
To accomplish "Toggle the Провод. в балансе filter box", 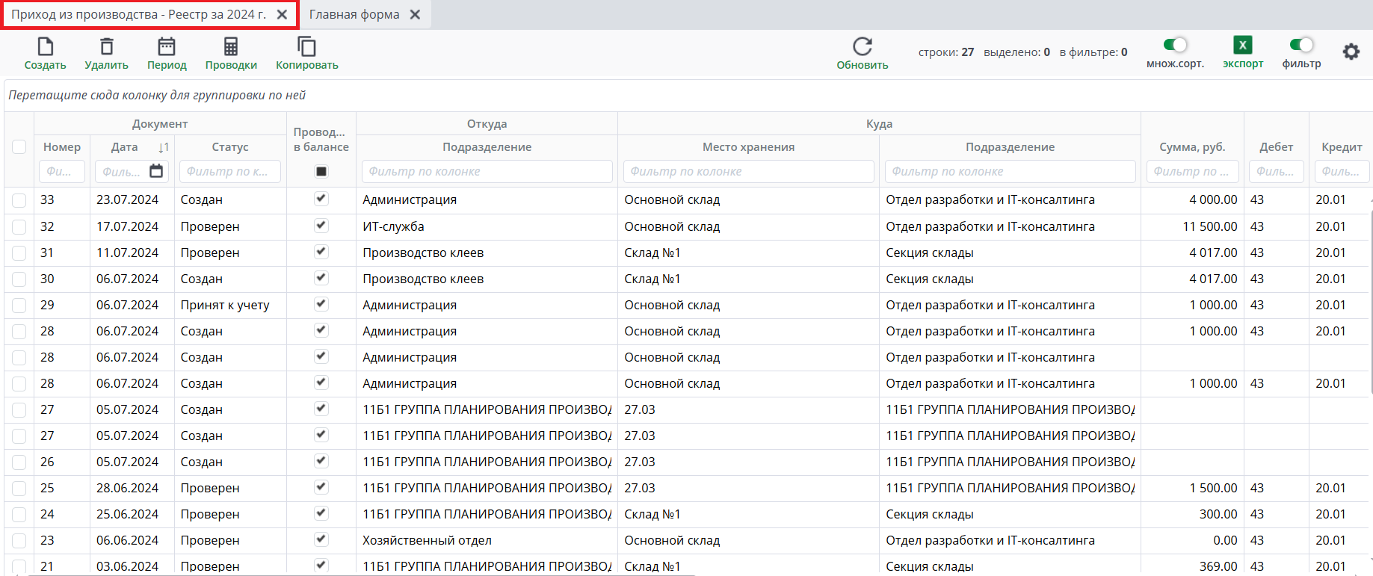I will click(x=321, y=171).
